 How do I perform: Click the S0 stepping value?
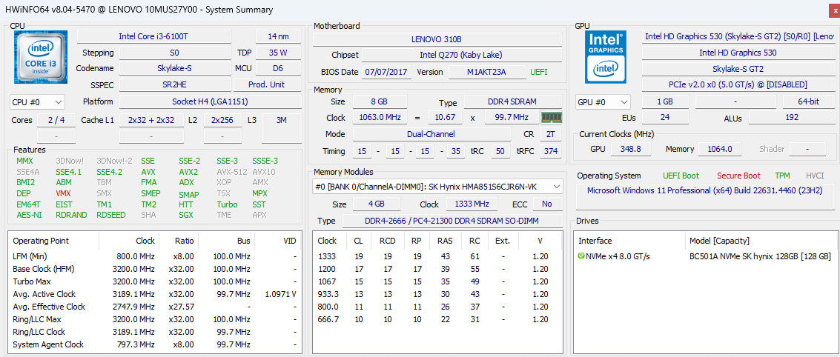tap(175, 53)
